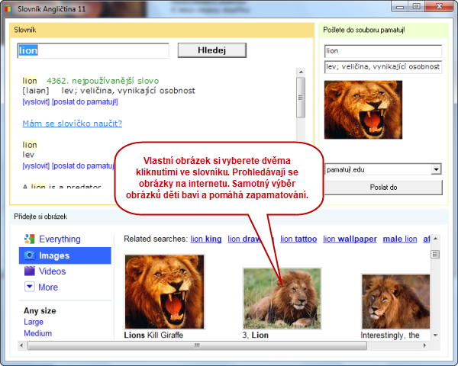Filter images by Large size

tap(34, 322)
